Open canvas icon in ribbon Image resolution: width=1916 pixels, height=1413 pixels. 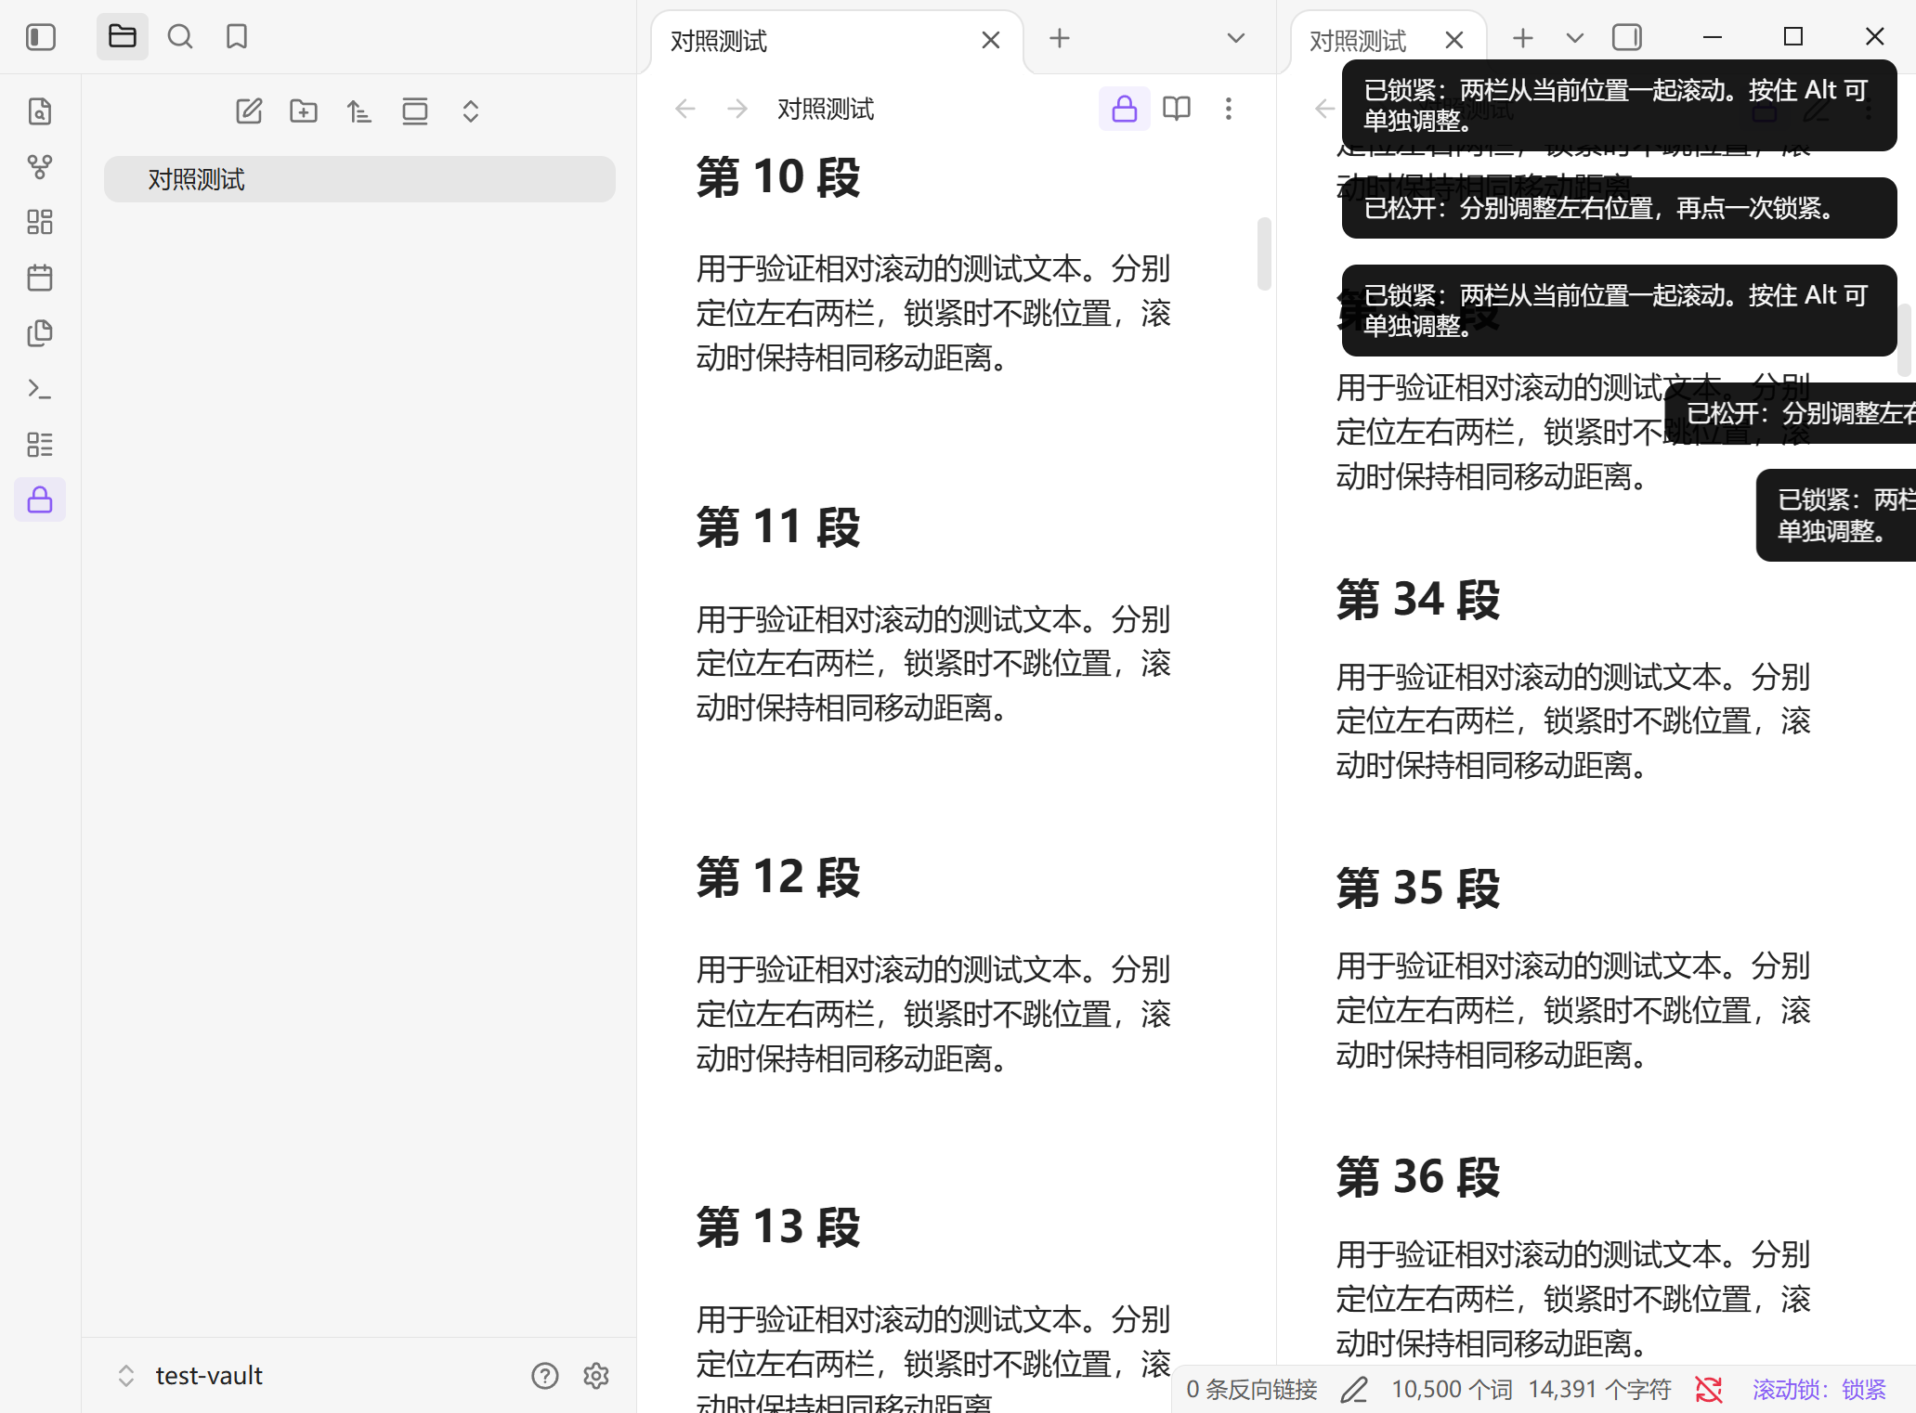40,223
